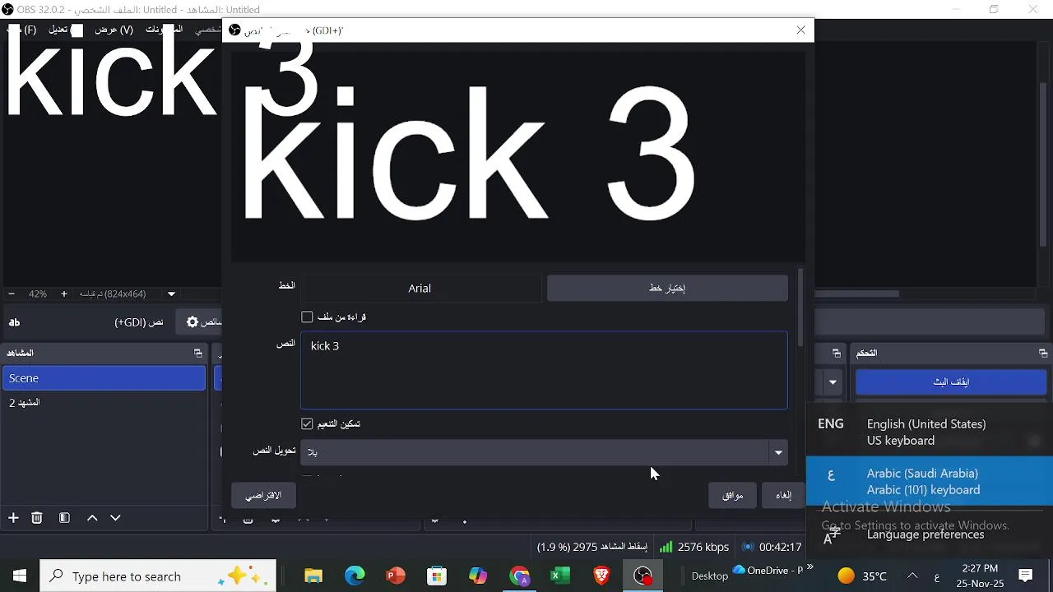Click the 'الافتراضي' defaults button
Screen dimensions: 1053x592
tap(263, 495)
